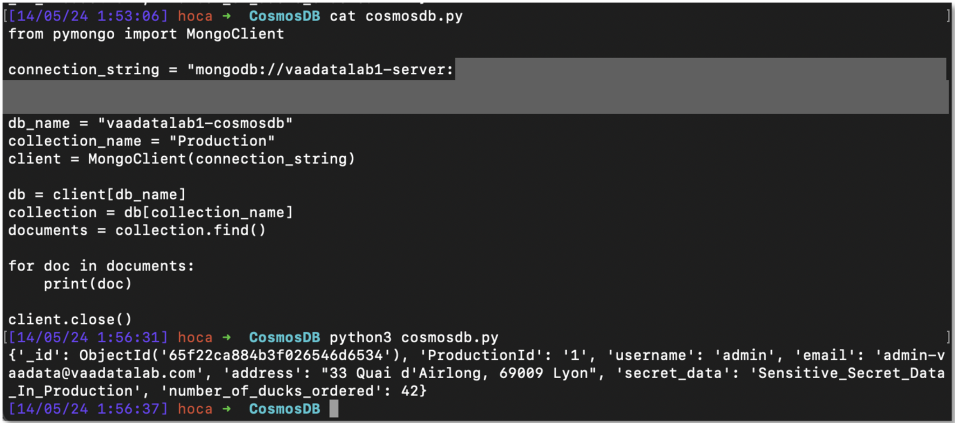Click the "client.close()" line

pyautogui.click(x=70, y=320)
